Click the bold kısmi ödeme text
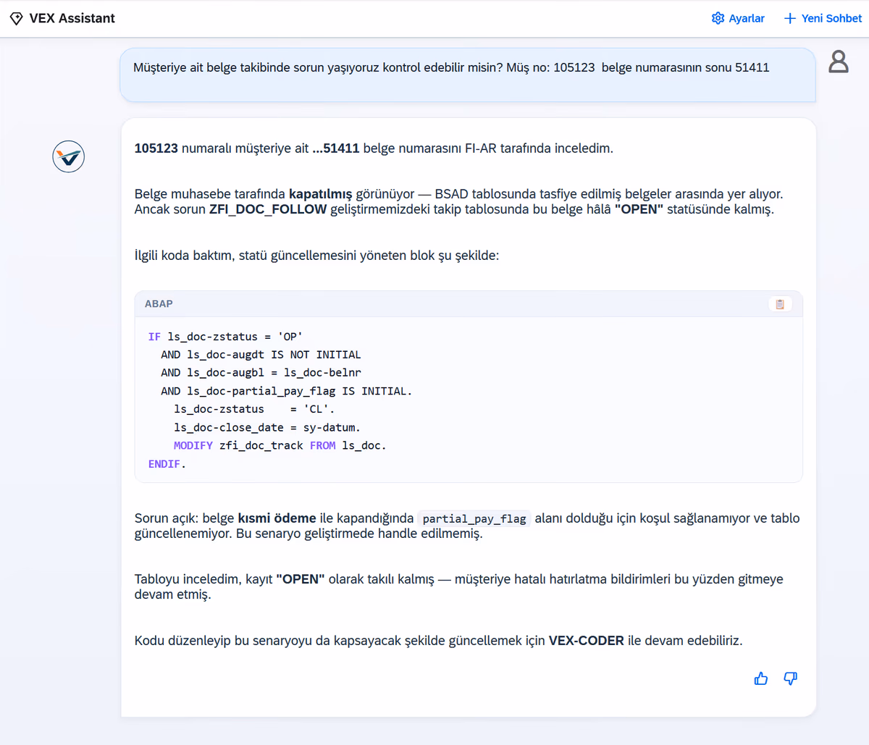Viewport: 869px width, 745px height. click(x=277, y=518)
